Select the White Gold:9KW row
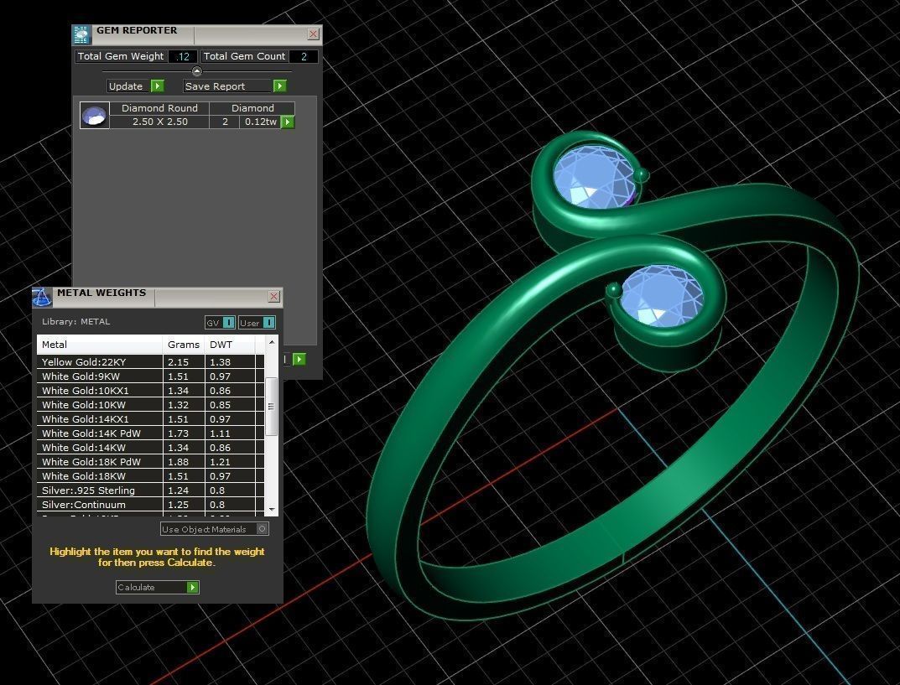The height and width of the screenshot is (685, 900). pos(150,376)
